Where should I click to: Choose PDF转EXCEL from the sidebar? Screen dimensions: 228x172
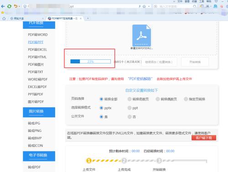coord(37,50)
